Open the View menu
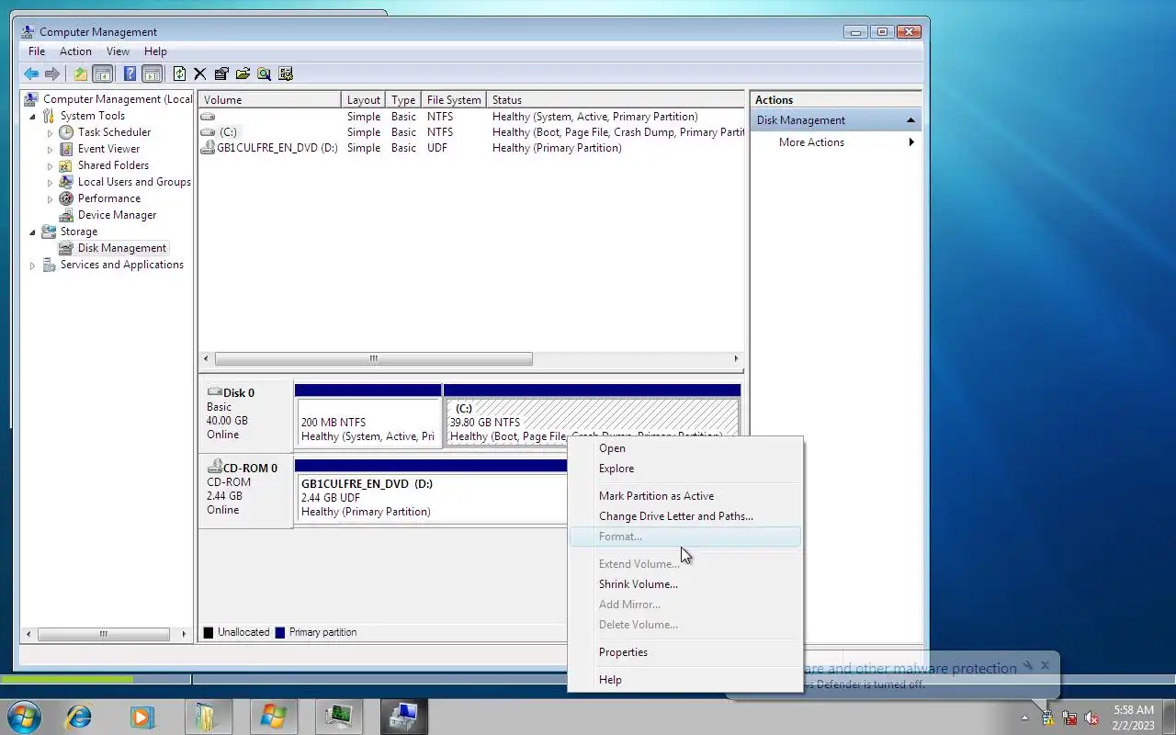Image resolution: width=1176 pixels, height=735 pixels. (118, 51)
